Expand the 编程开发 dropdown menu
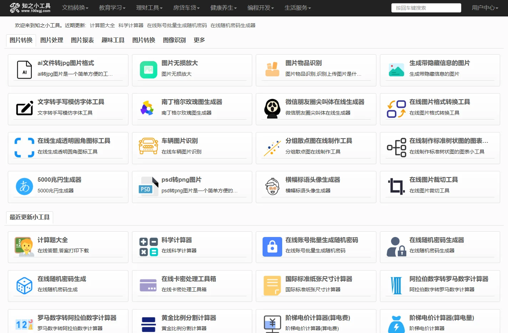The image size is (508, 333). click(x=260, y=8)
